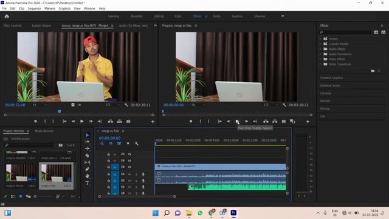This screenshot has height=219, width=389.
Task: Expand Audio Transitions folder
Action: pyautogui.click(x=320, y=54)
